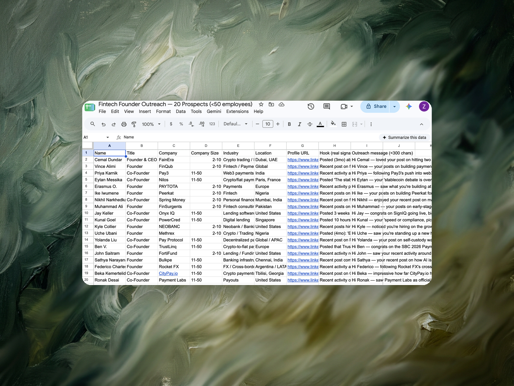The width and height of the screenshot is (514, 386).
Task: Open the Insert menu
Action: [x=145, y=111]
